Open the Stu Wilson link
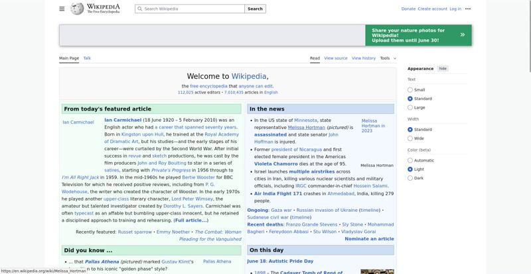This screenshot has width=531, height=274. [x=325, y=232]
